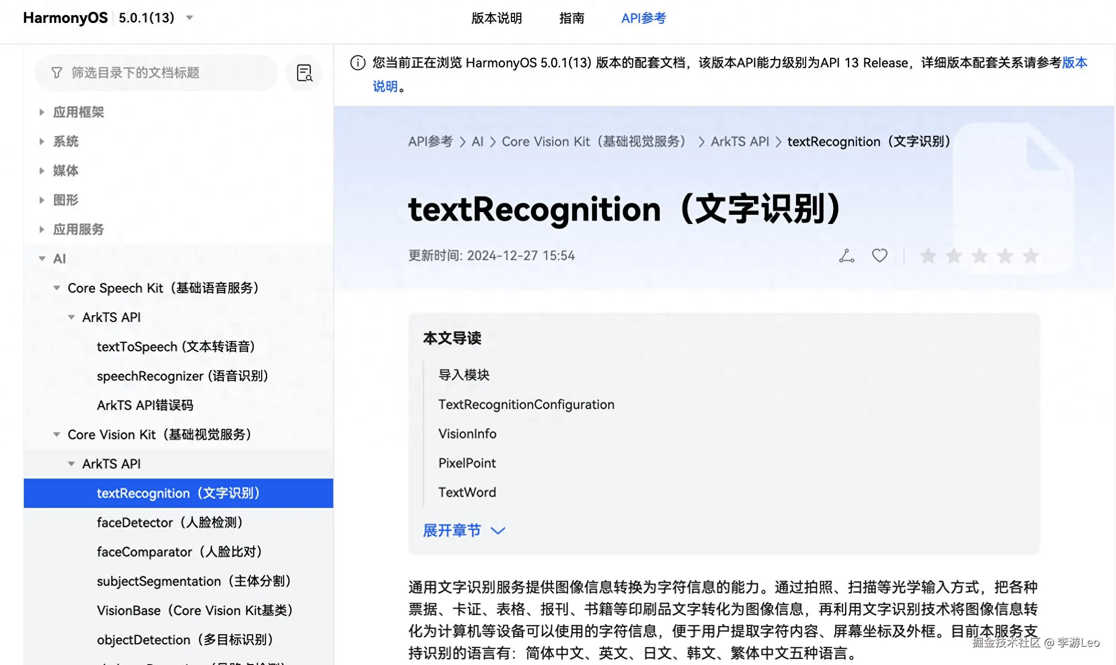Click the HarmonyOS logo text
The width and height of the screenshot is (1116, 665).
(65, 18)
